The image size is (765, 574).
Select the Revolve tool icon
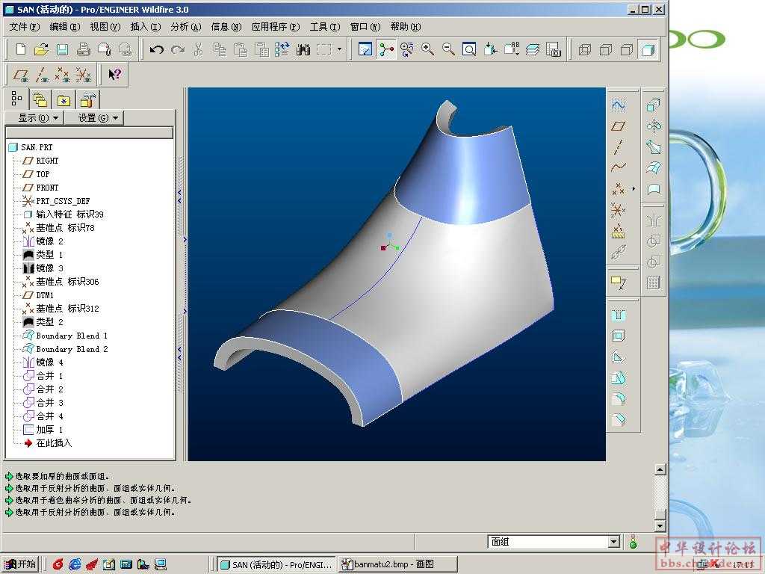point(653,126)
